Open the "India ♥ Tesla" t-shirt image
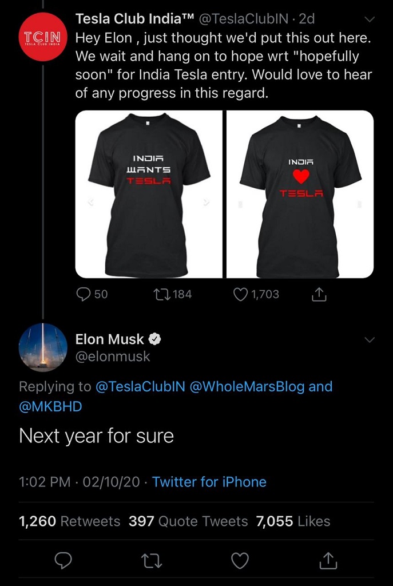The image size is (393, 586). click(300, 195)
